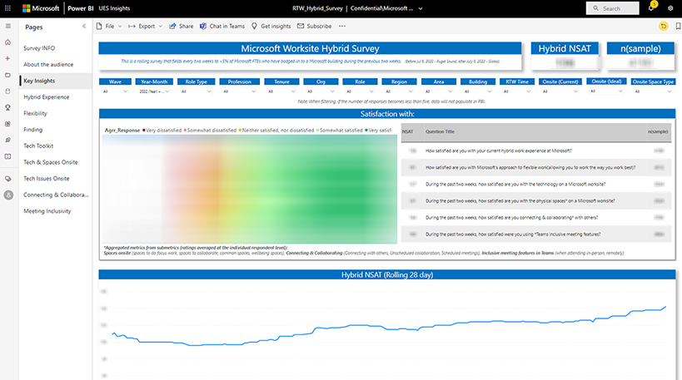
Task: Open the Connecting & Collabora... page
Action: click(x=56, y=195)
